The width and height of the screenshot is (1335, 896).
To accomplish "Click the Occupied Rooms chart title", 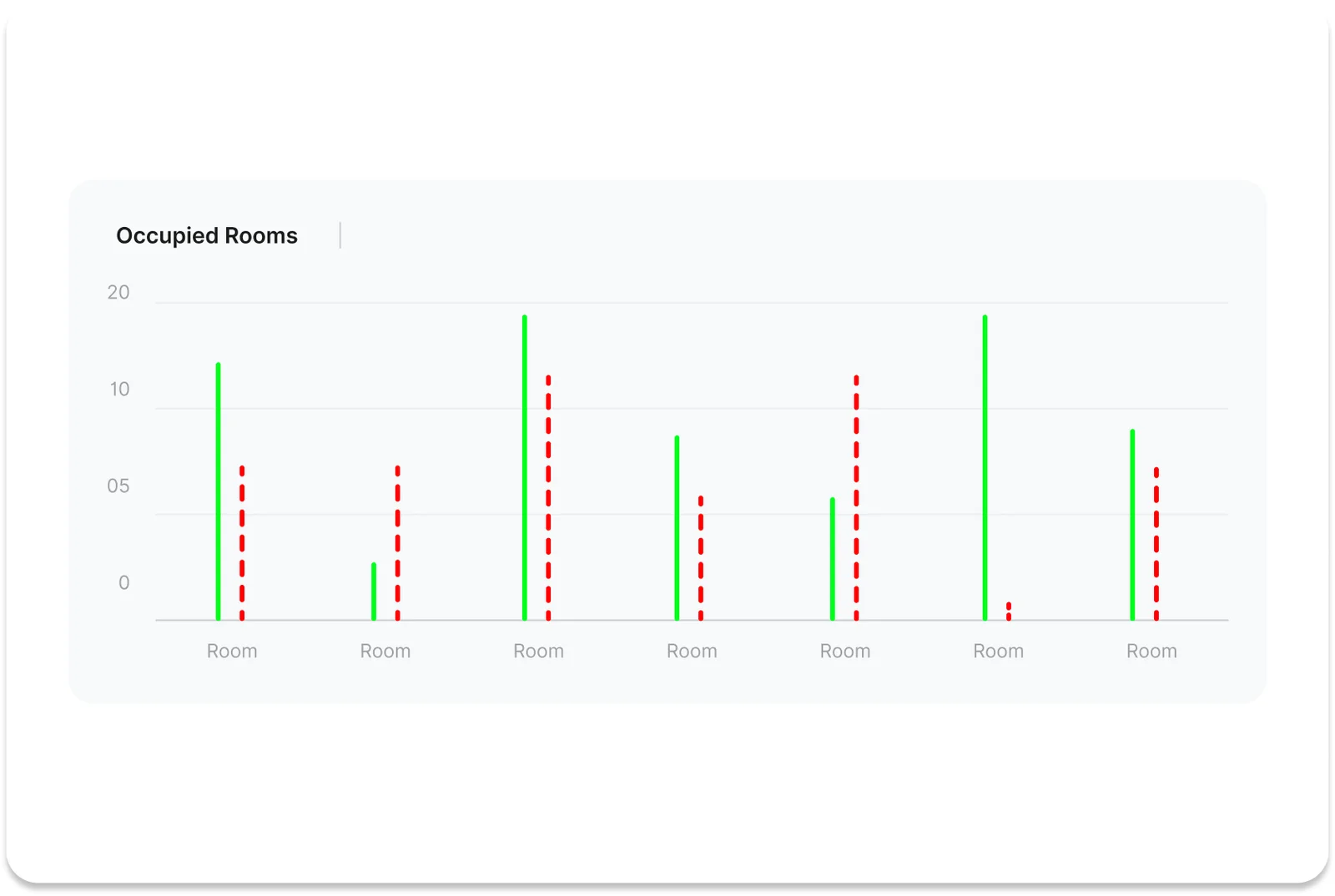I will pos(206,236).
